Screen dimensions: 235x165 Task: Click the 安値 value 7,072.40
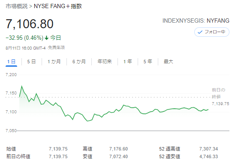[118, 156]
